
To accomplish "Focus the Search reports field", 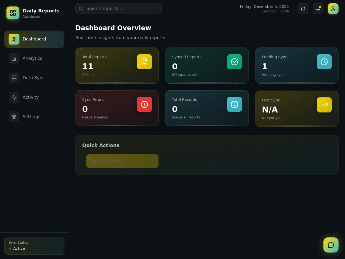I will tap(119, 9).
